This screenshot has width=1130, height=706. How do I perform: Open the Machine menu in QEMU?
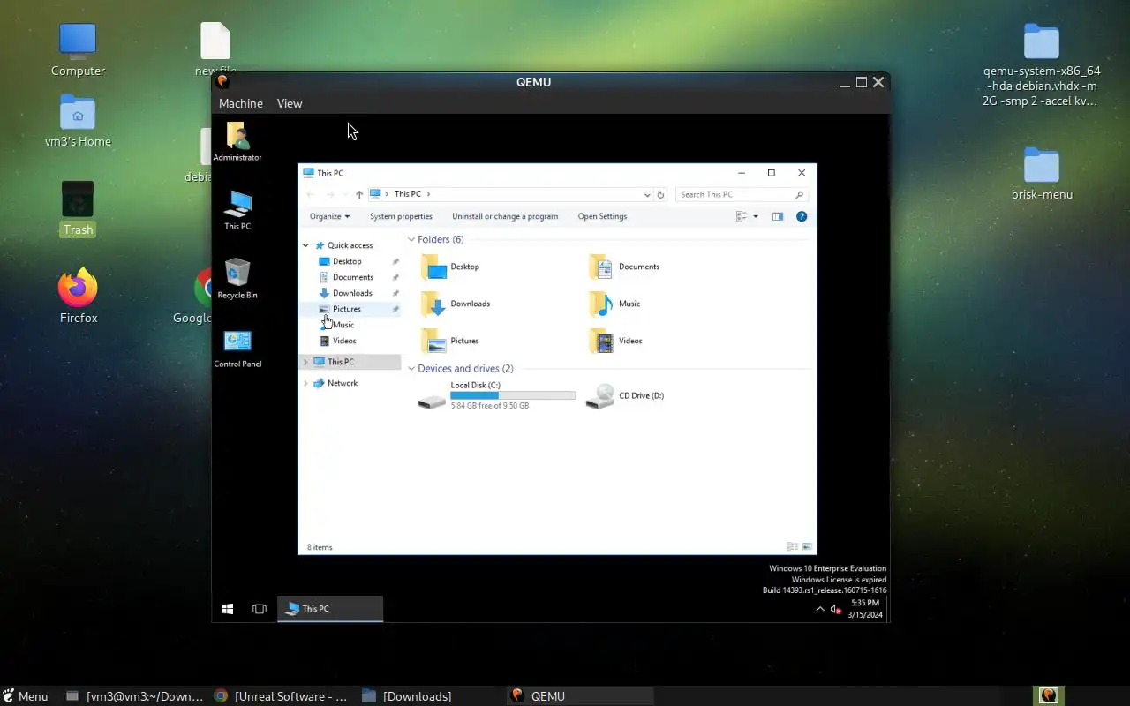pyautogui.click(x=241, y=103)
